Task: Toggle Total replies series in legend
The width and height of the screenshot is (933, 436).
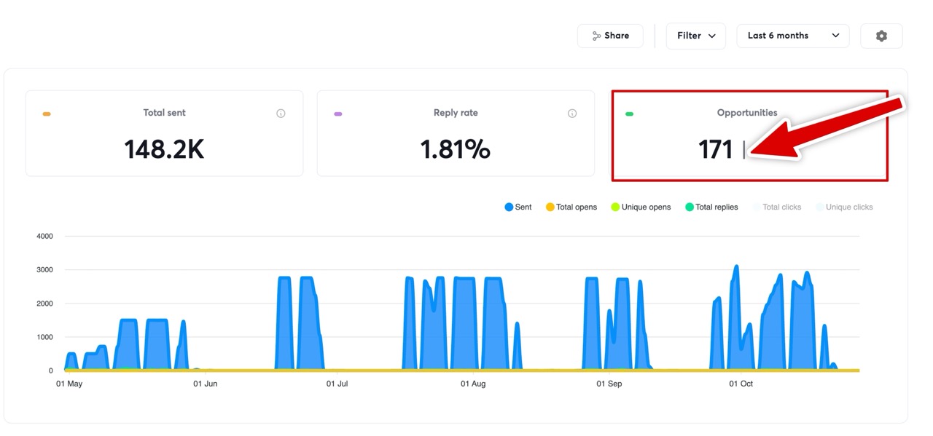Action: (x=711, y=207)
